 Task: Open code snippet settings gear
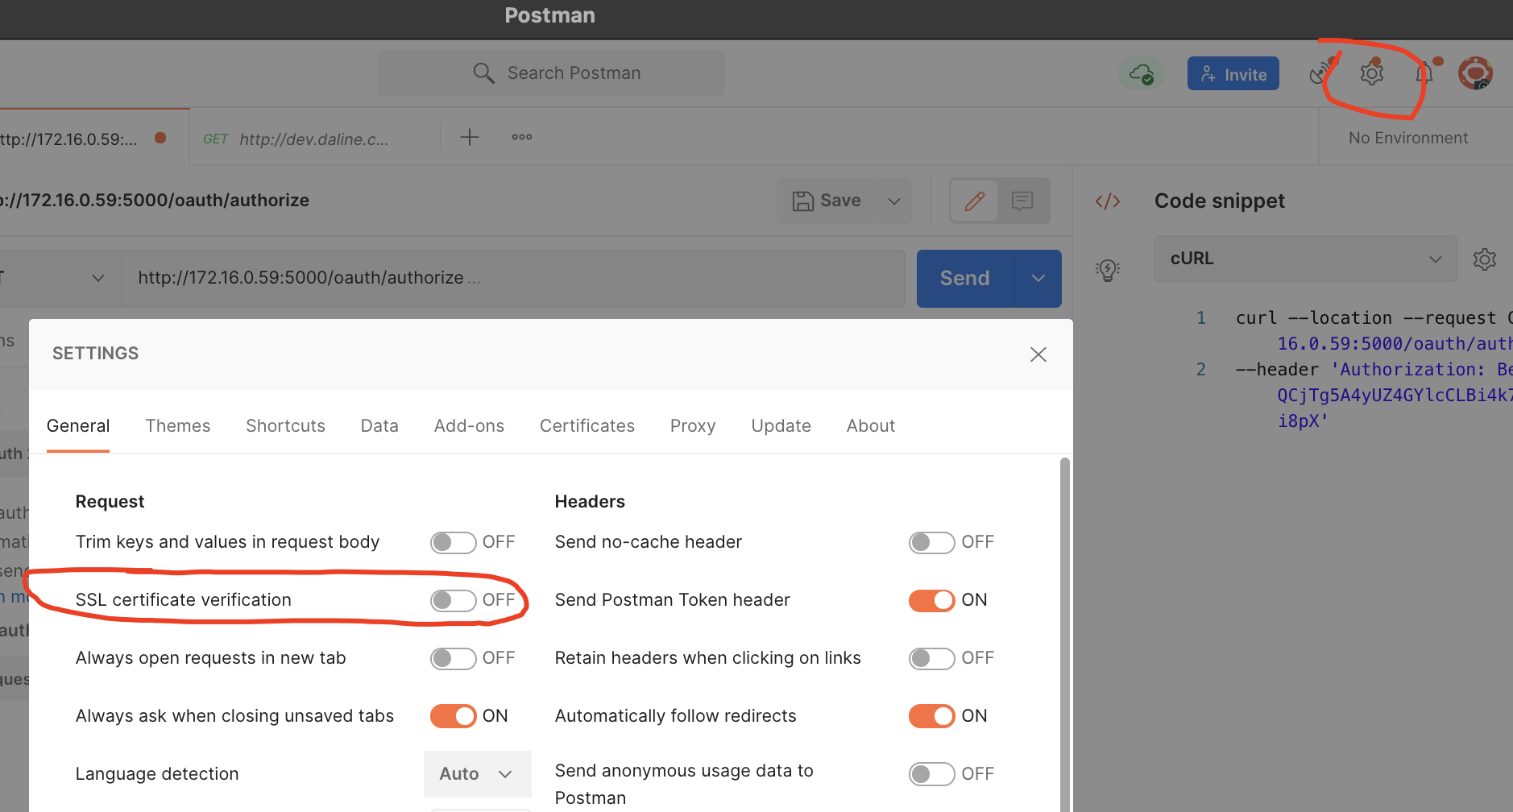pyautogui.click(x=1485, y=259)
